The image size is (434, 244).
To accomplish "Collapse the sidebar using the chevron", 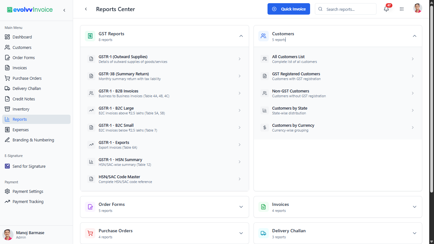I will coord(64,10).
